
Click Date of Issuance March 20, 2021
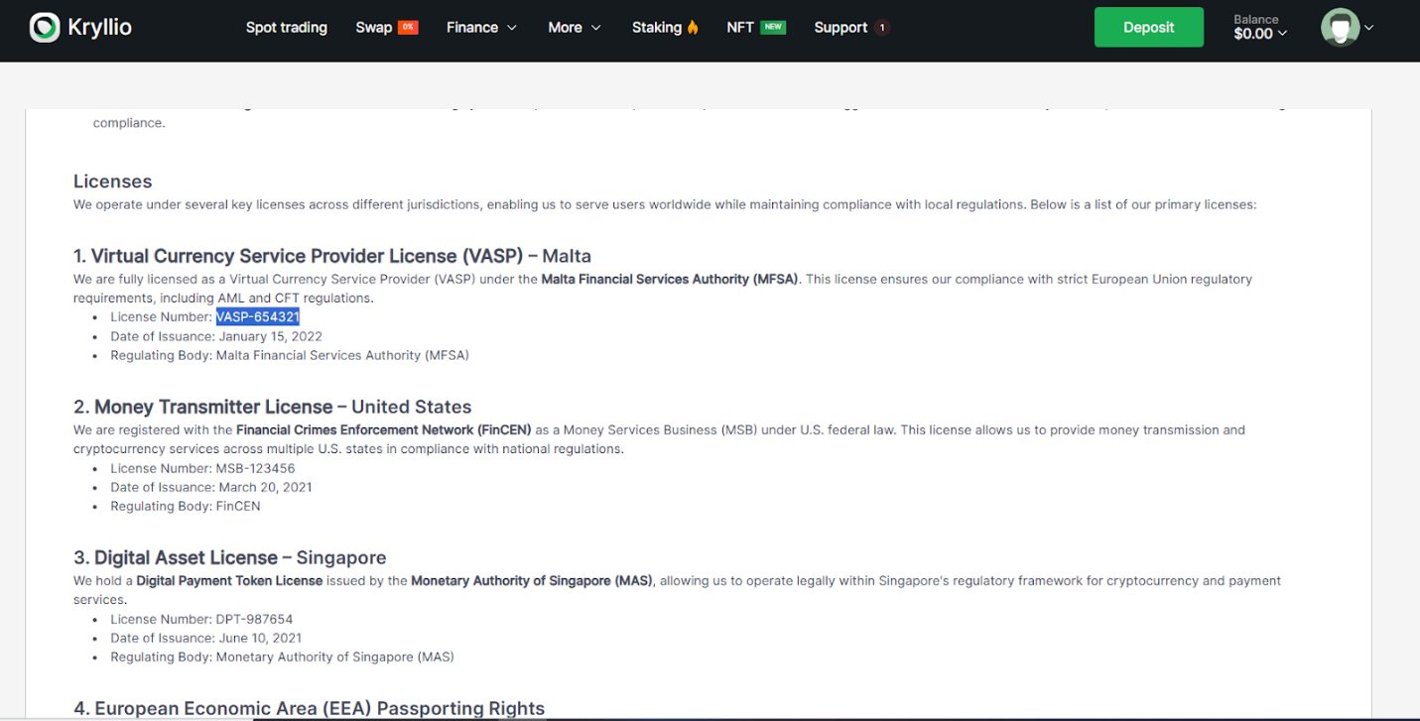click(211, 487)
